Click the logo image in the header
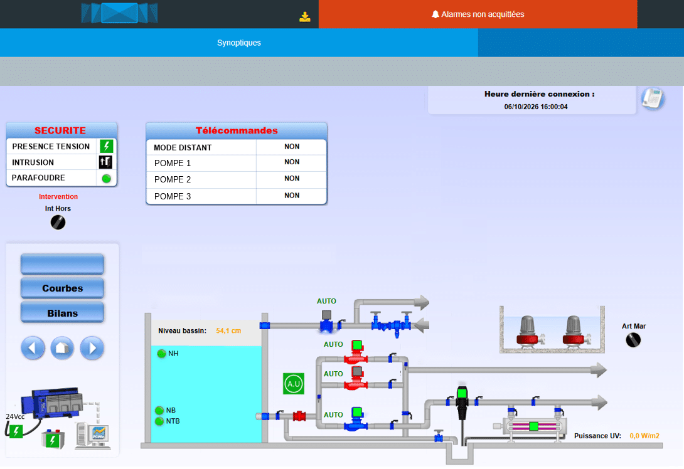Image resolution: width=684 pixels, height=469 pixels. click(x=119, y=13)
